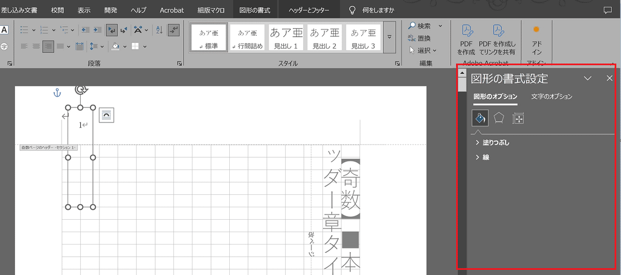The image size is (621, 275).
Task: Apply the 見出し 1 style
Action: point(286,37)
